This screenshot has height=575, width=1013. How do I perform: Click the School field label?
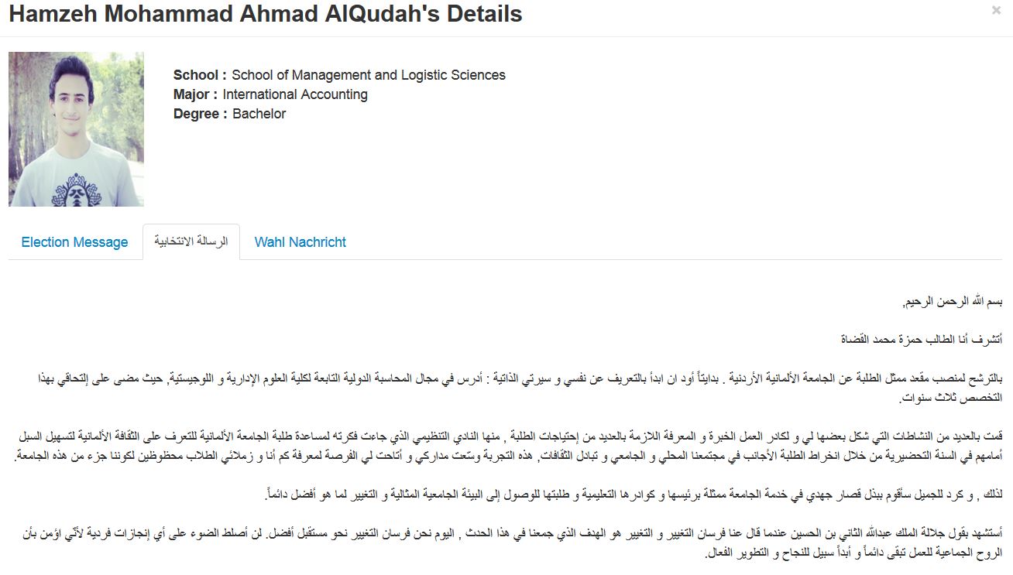click(200, 75)
